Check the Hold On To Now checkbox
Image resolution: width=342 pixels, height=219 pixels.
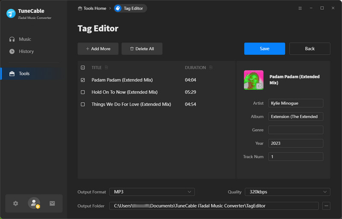point(83,92)
